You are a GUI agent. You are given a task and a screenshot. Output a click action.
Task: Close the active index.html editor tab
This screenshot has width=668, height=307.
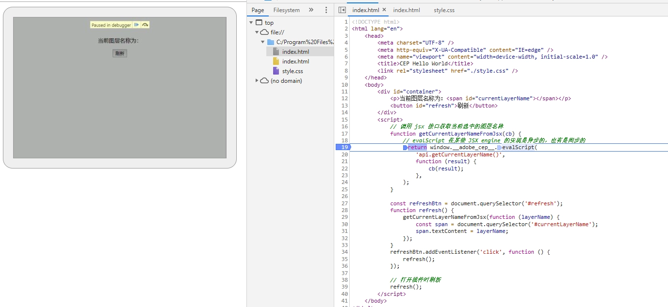[x=384, y=10]
